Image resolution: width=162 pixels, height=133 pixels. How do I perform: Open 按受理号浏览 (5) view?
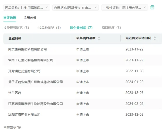point(16,28)
